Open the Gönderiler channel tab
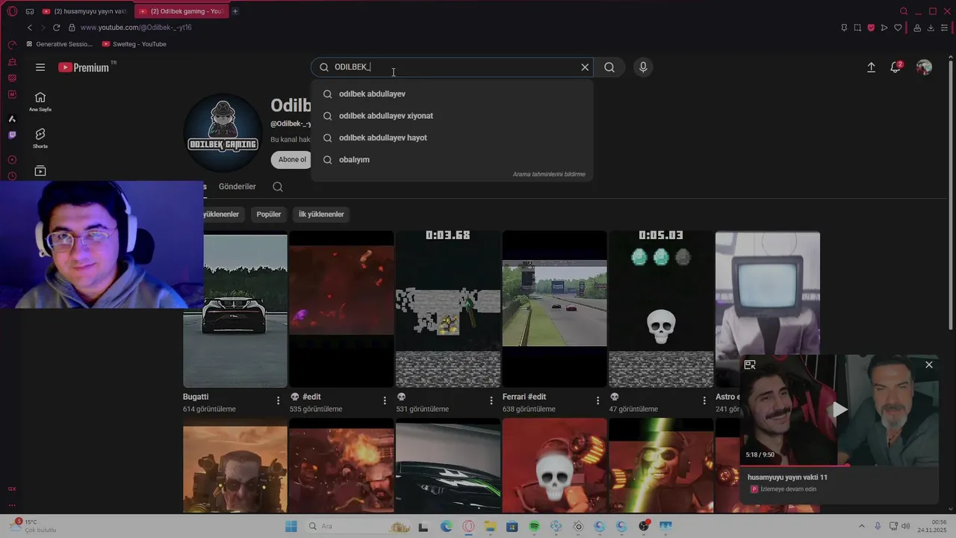Screen dimensions: 956x538 tap(238, 187)
